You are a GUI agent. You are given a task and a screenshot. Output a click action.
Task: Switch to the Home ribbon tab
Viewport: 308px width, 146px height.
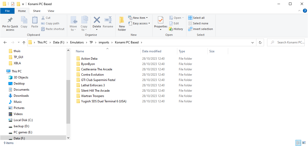pyautogui.click(x=22, y=11)
